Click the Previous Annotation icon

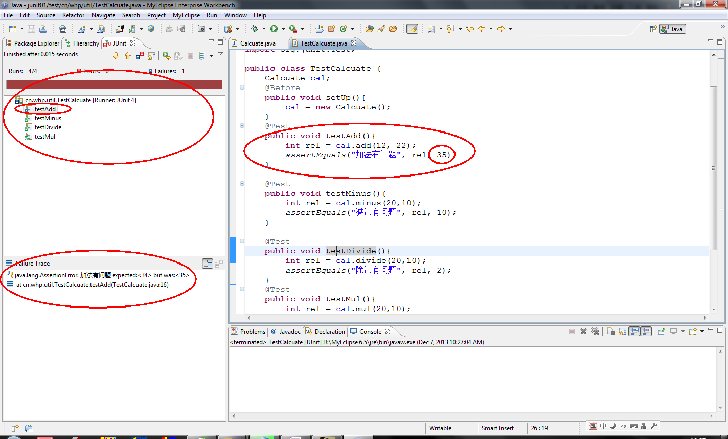click(450, 29)
